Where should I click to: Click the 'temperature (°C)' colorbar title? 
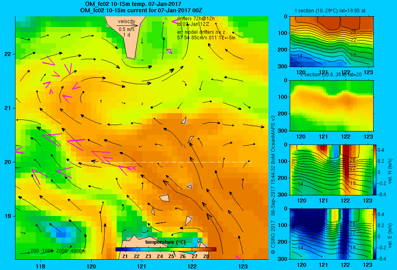(166, 242)
